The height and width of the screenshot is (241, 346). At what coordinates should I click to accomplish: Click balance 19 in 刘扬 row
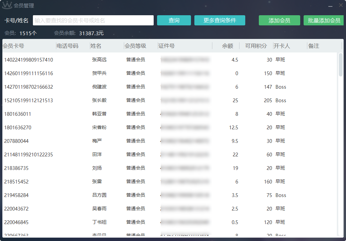(235, 168)
